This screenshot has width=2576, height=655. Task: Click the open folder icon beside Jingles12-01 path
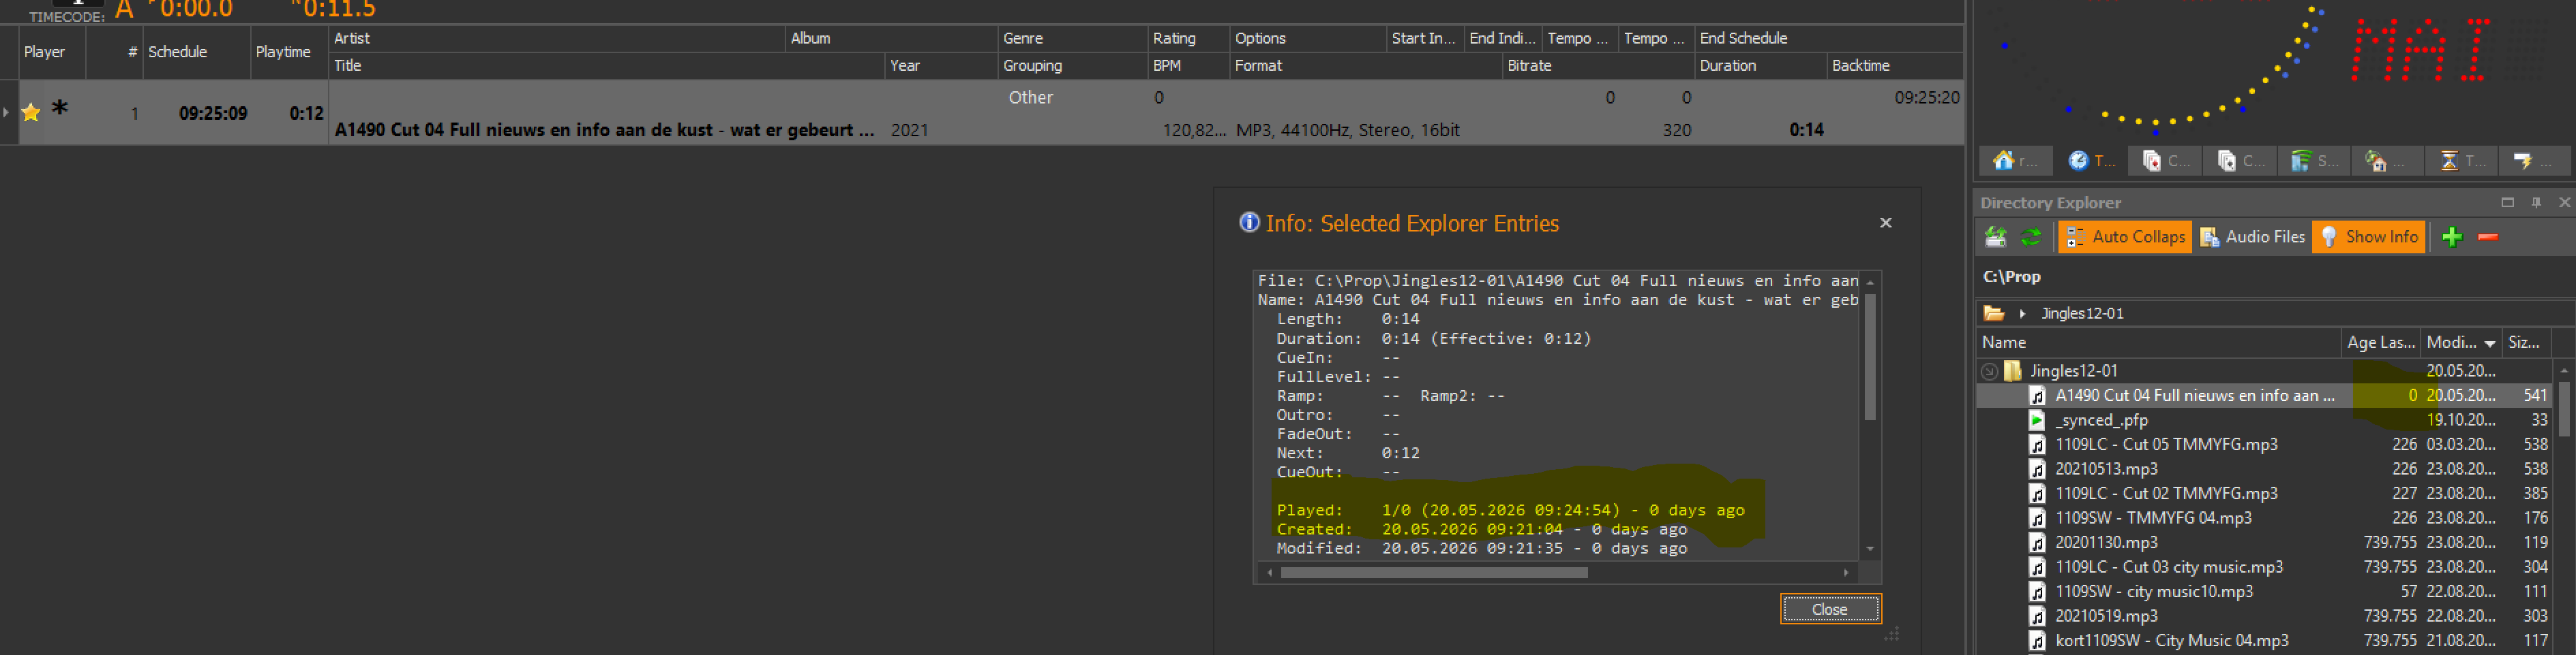(1994, 313)
